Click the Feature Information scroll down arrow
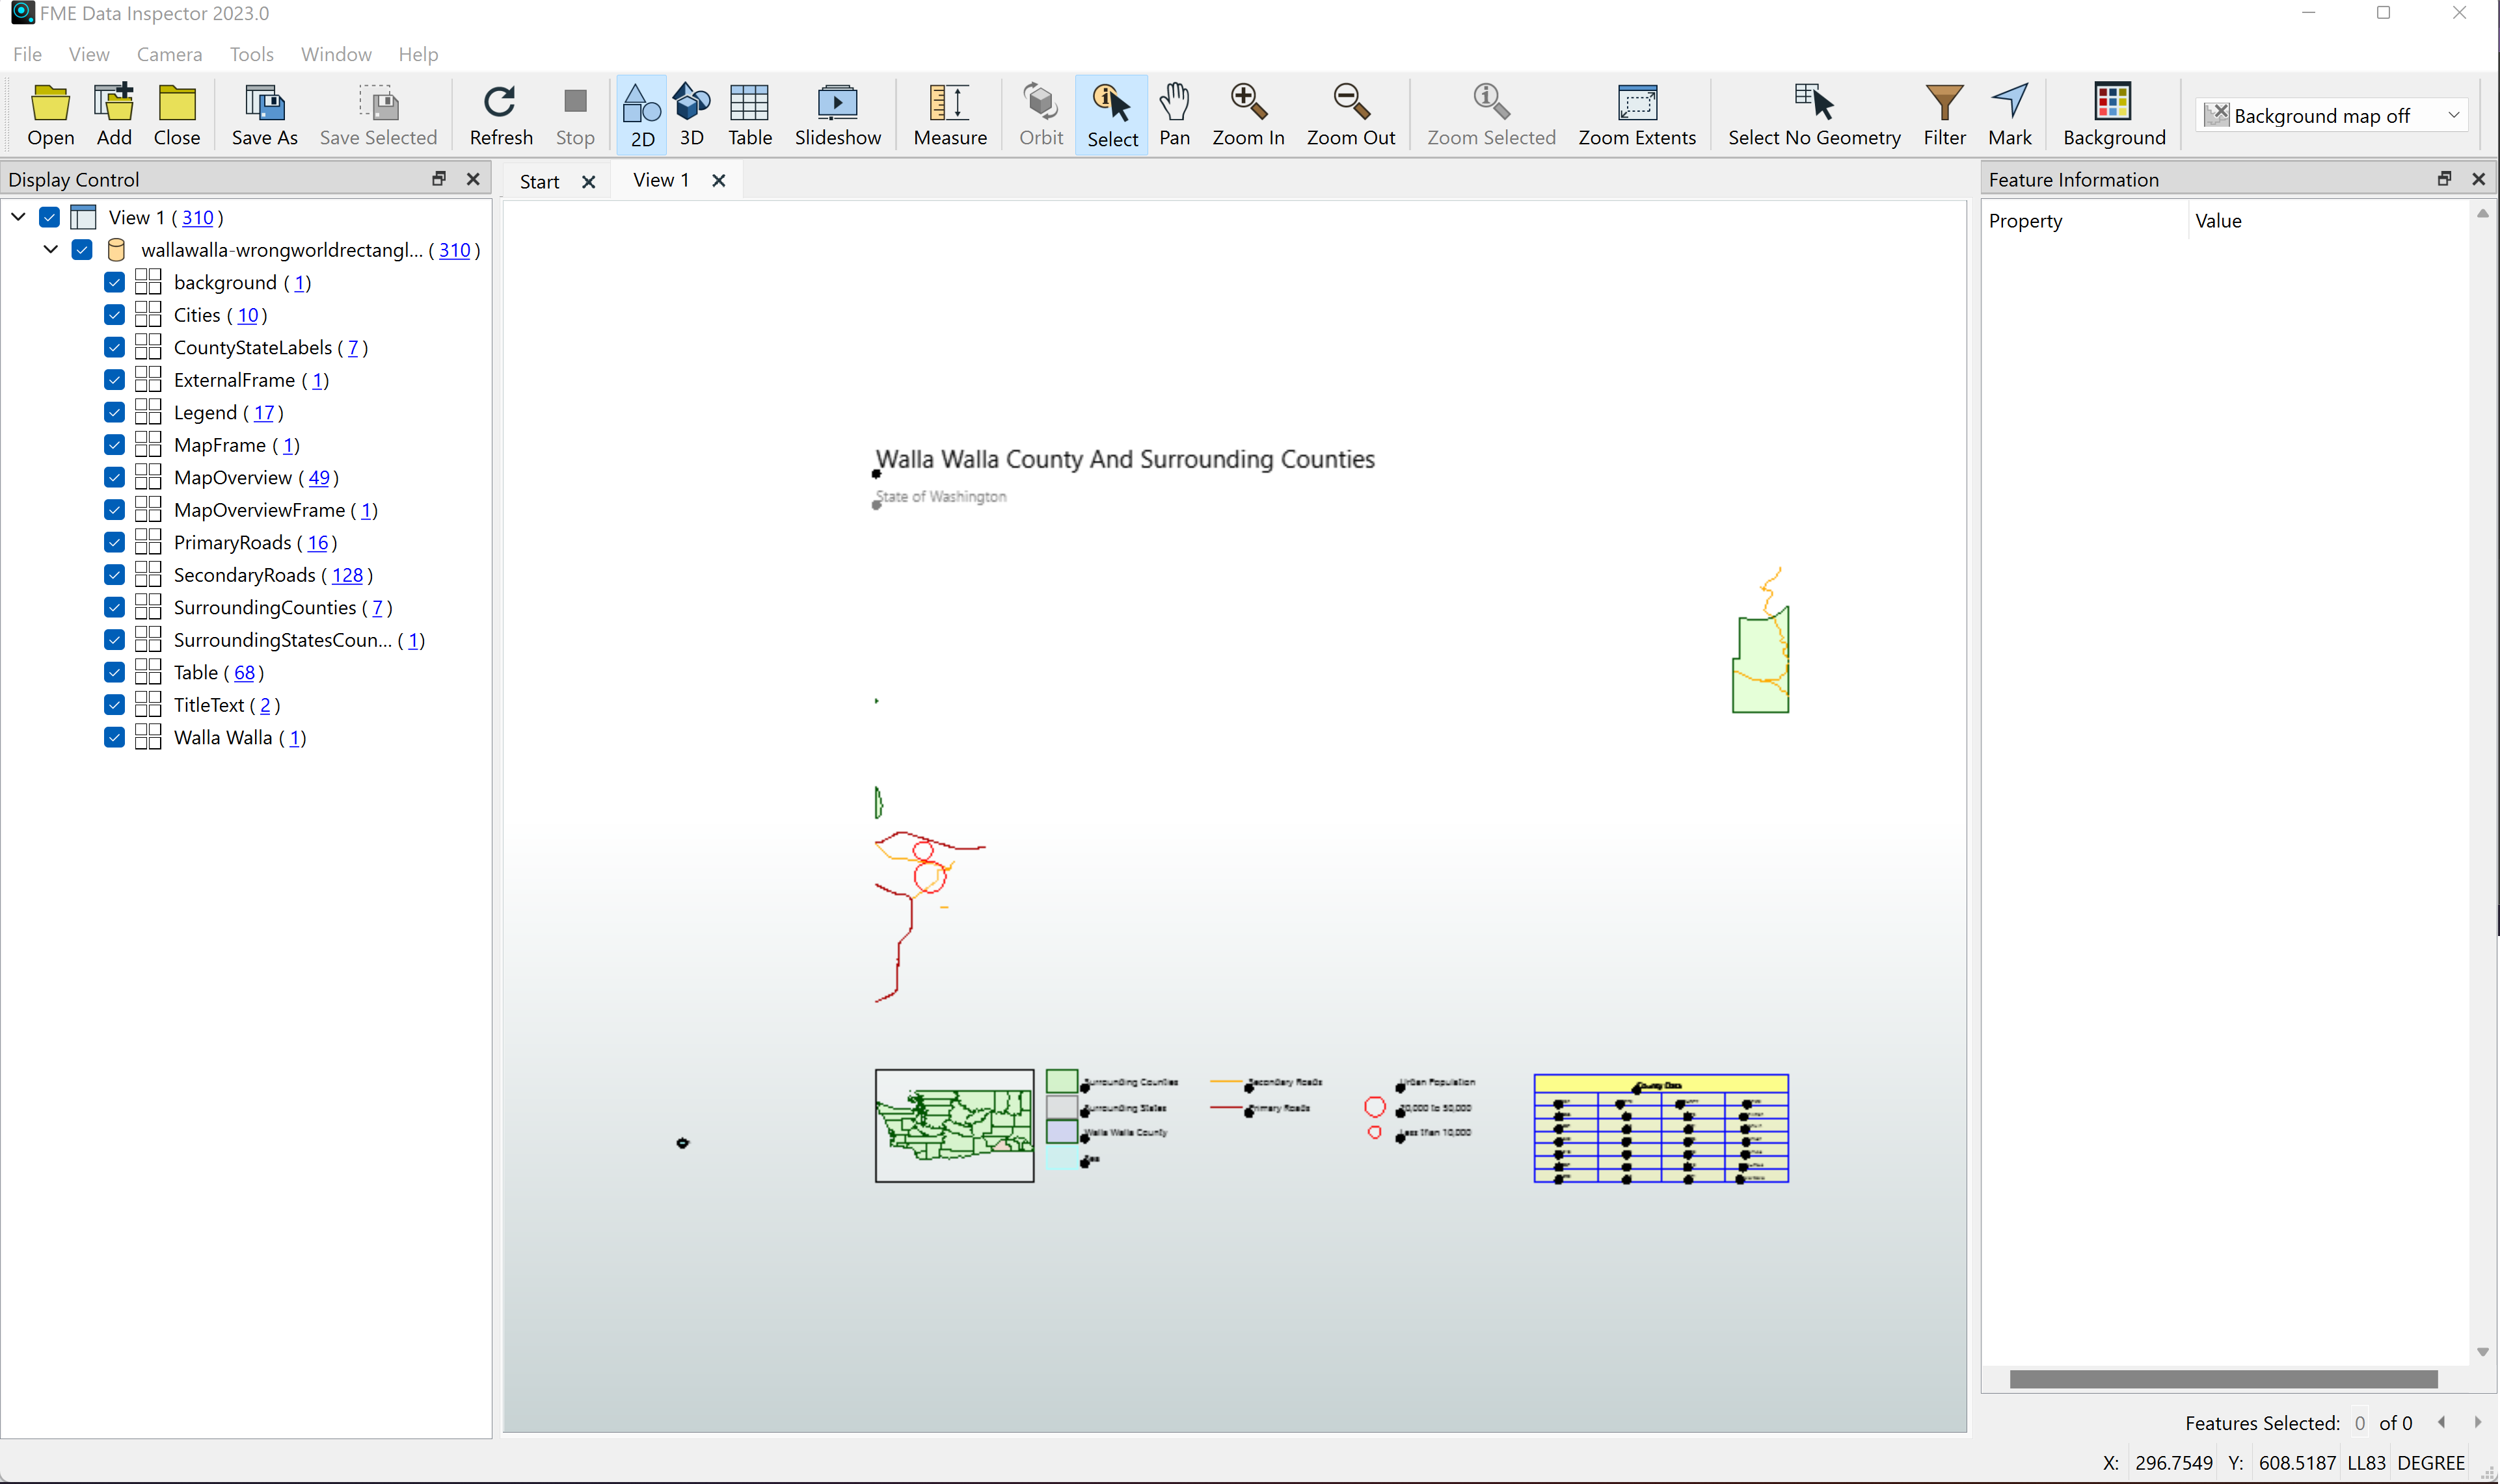 point(2482,1351)
